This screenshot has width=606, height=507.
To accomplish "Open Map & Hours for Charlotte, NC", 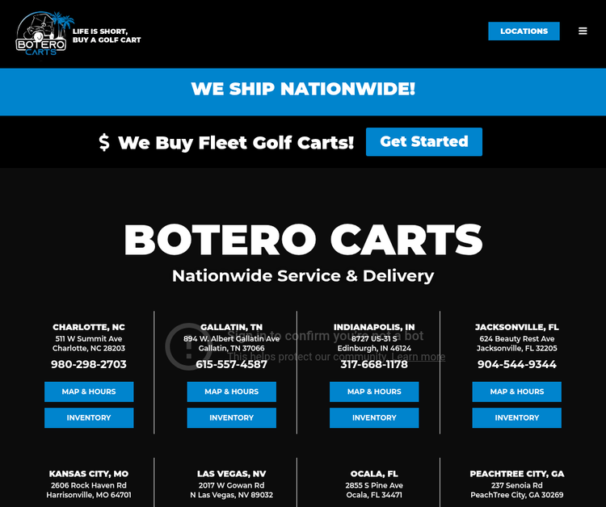I will click(x=89, y=392).
